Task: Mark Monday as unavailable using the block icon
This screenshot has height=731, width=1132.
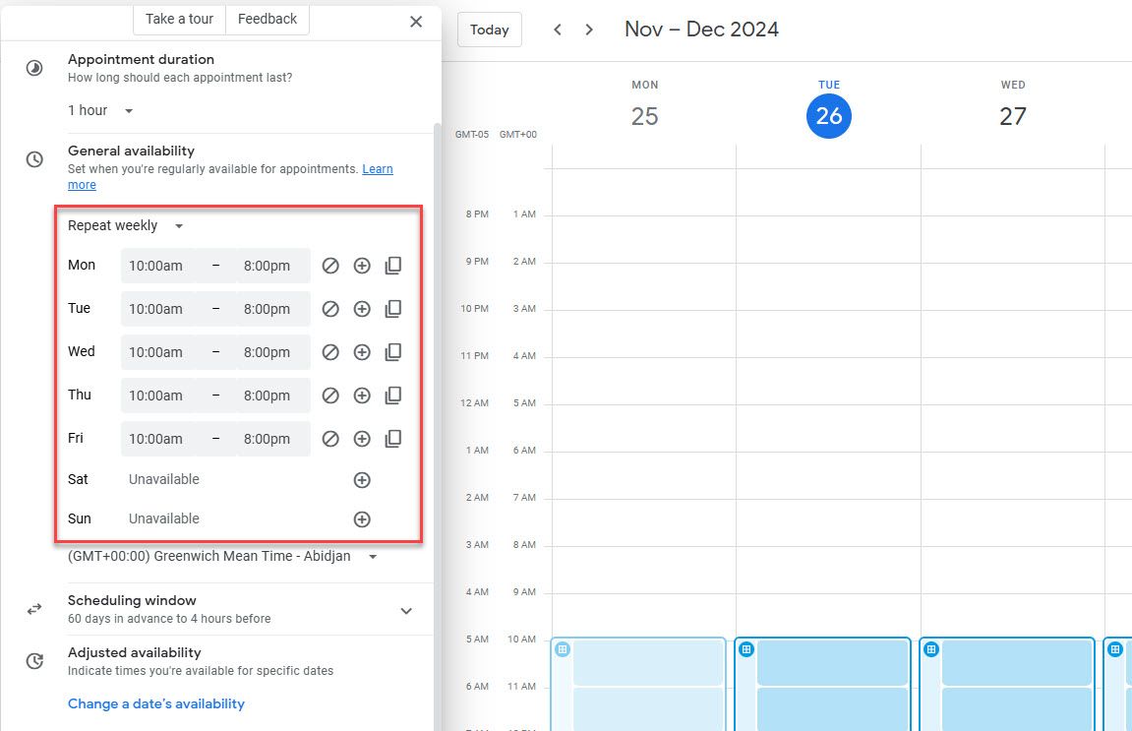Action: click(330, 265)
